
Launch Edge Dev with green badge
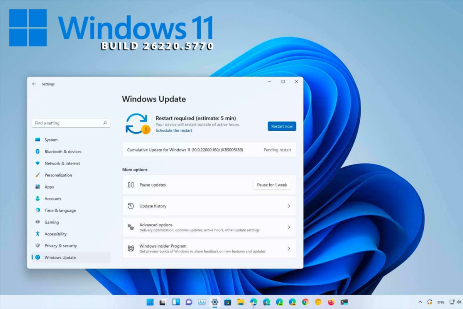point(279,302)
